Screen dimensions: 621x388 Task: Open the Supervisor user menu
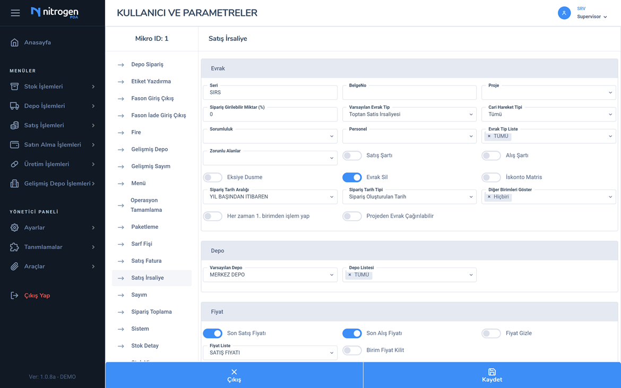592,16
